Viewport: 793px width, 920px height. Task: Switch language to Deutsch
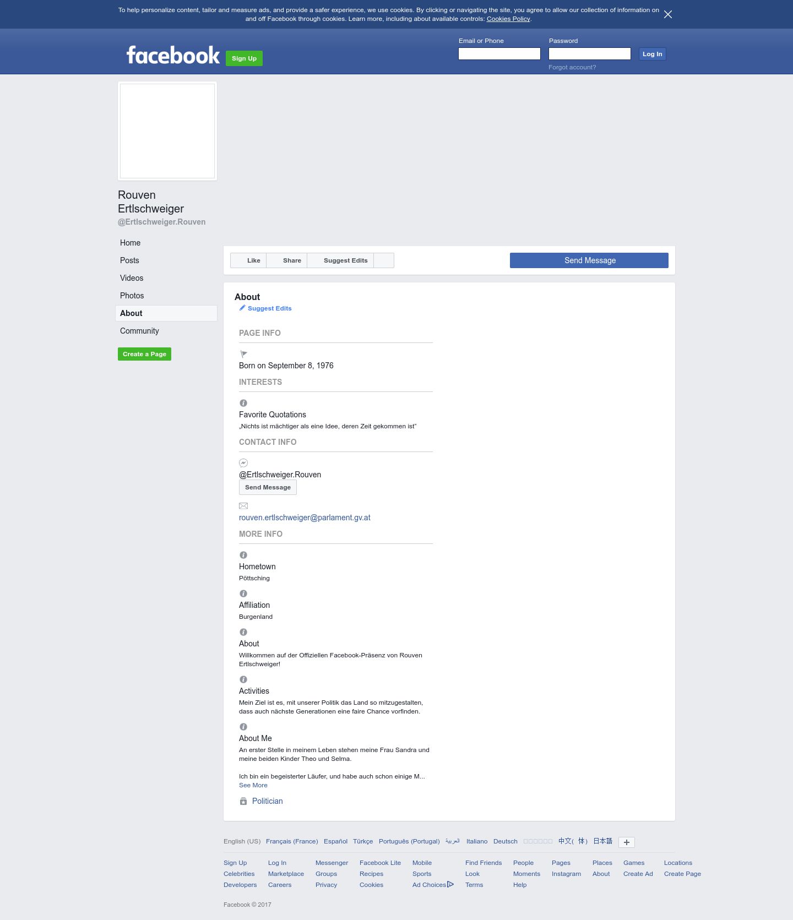tap(506, 841)
